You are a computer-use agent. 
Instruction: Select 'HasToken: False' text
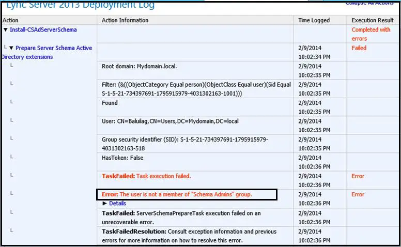click(x=122, y=158)
